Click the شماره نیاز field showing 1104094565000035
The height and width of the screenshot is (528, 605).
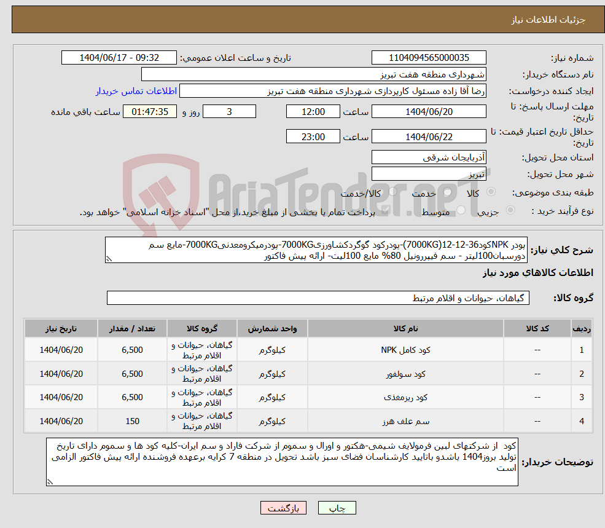[428, 57]
